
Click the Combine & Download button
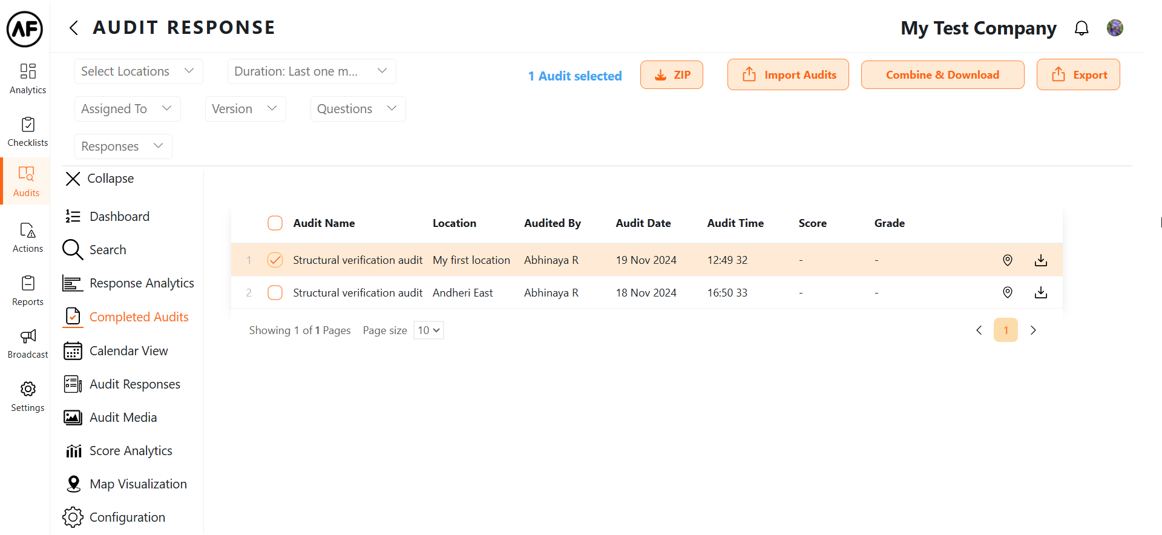tap(942, 75)
